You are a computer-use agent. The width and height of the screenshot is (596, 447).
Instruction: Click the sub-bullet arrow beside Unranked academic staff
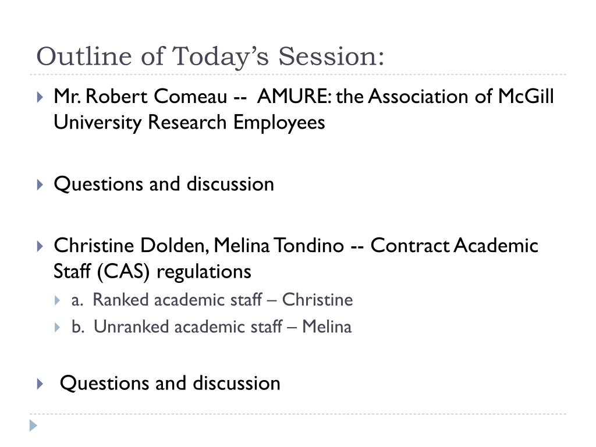pos(57,327)
